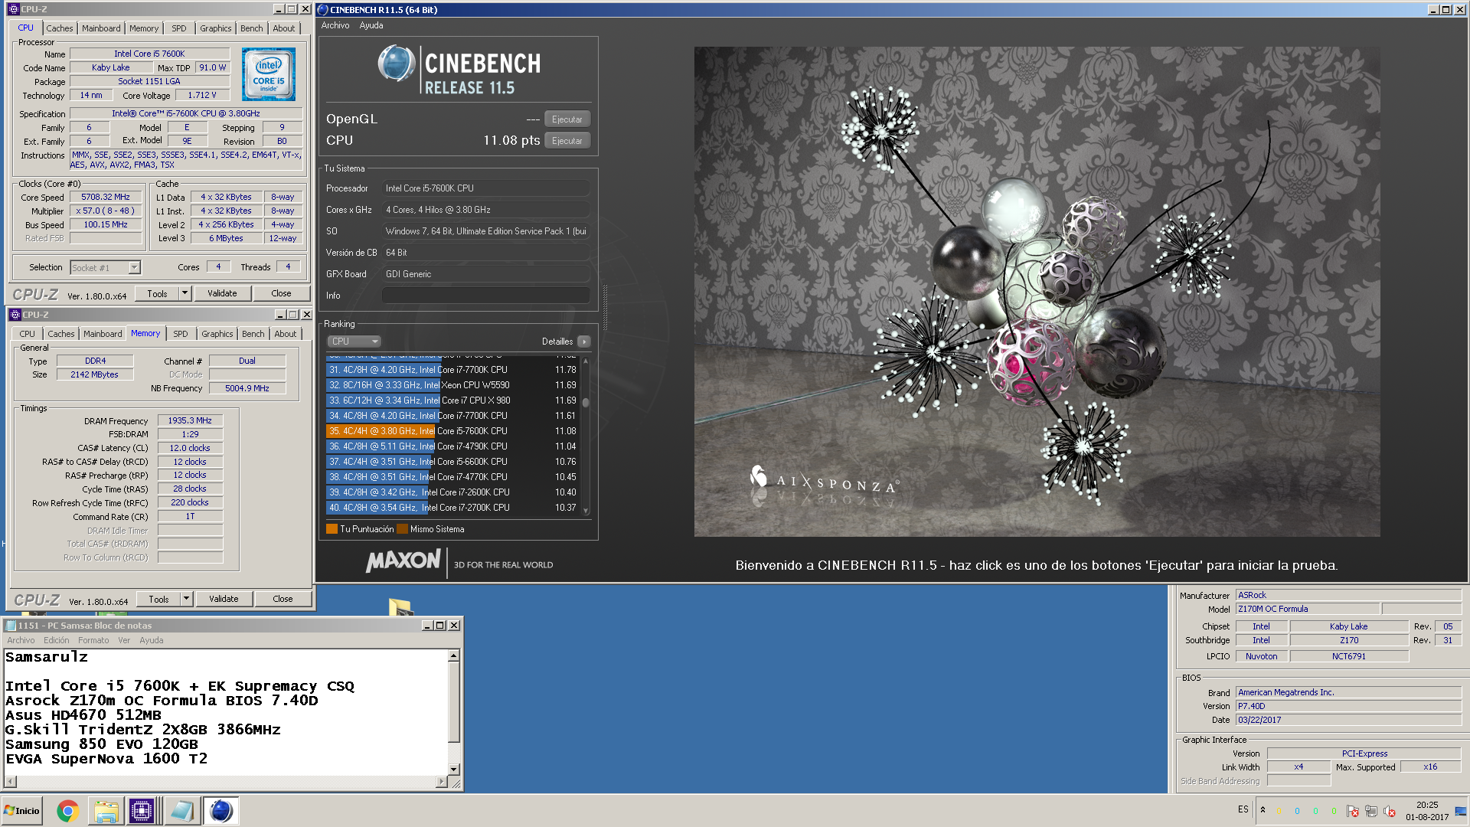Click the Z170M OC Formula model field

point(1308,609)
